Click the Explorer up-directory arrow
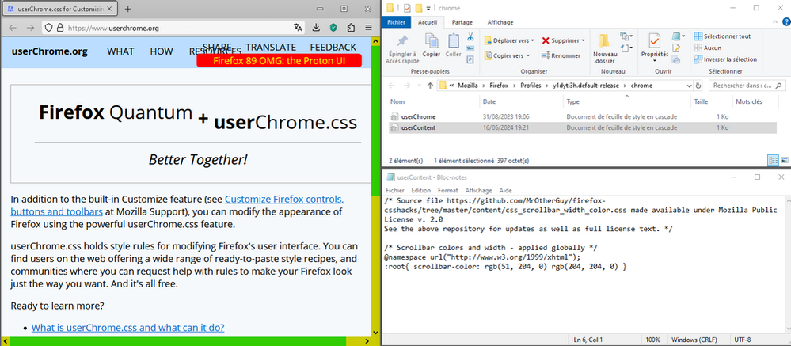The height and width of the screenshot is (346, 791). coord(430,85)
